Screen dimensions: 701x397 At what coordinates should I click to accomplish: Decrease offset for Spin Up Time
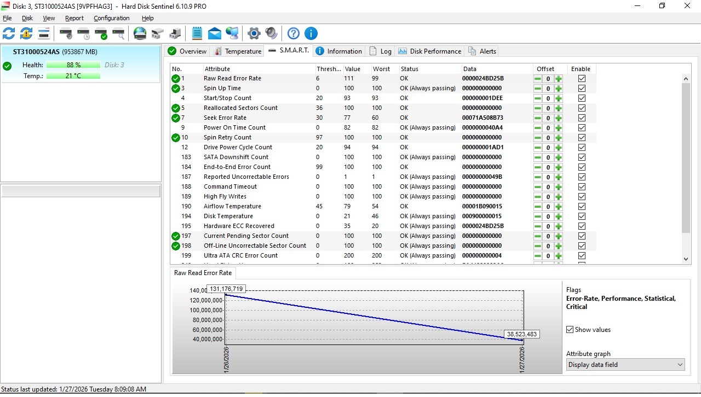tap(538, 89)
